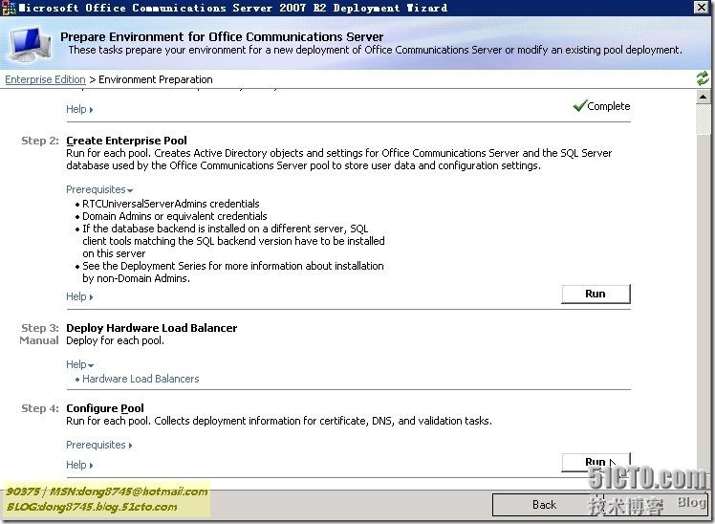The image size is (715, 524).
Task: Click the green refresh icon
Action: tap(703, 78)
